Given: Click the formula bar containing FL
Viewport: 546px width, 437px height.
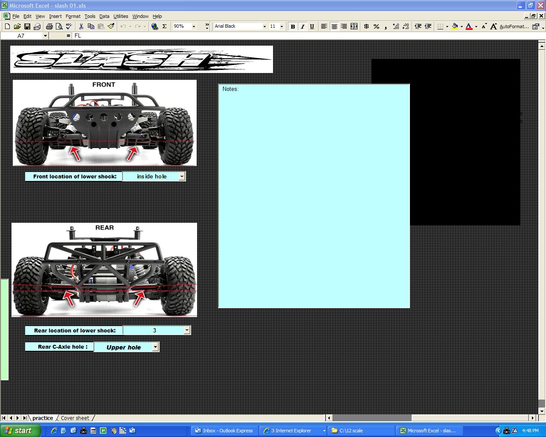Looking at the screenshot, I should [x=308, y=36].
